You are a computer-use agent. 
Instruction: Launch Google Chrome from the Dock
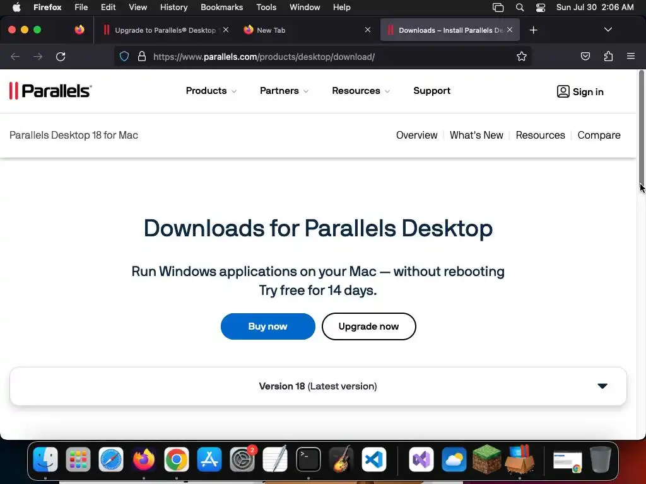(x=177, y=459)
